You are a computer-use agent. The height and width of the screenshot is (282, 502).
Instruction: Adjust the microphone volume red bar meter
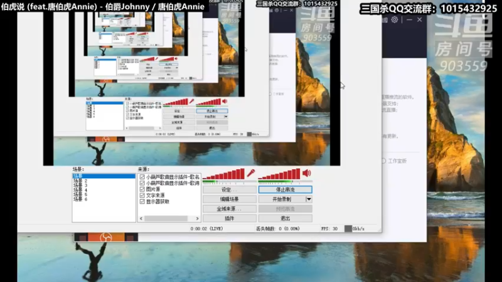click(x=223, y=174)
